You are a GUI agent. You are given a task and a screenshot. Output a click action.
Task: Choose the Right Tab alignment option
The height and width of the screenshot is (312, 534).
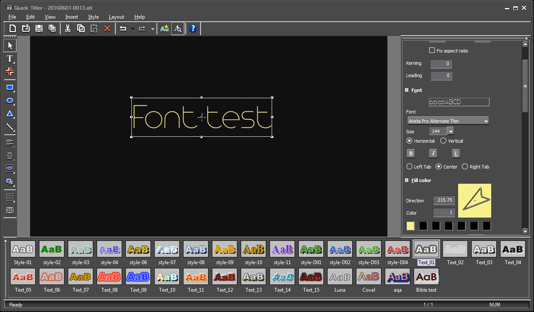click(465, 167)
